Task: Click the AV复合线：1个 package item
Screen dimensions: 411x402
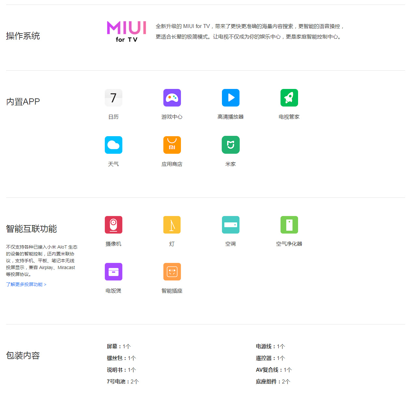Action: tap(274, 370)
